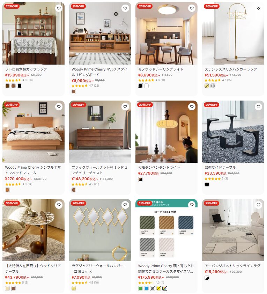The image size is (267, 294).
Task: Click heart icon on 鼓型サイドテーブル
Action: coord(258,107)
